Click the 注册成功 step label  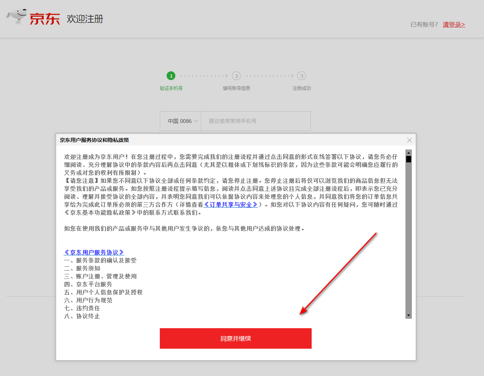(302, 88)
